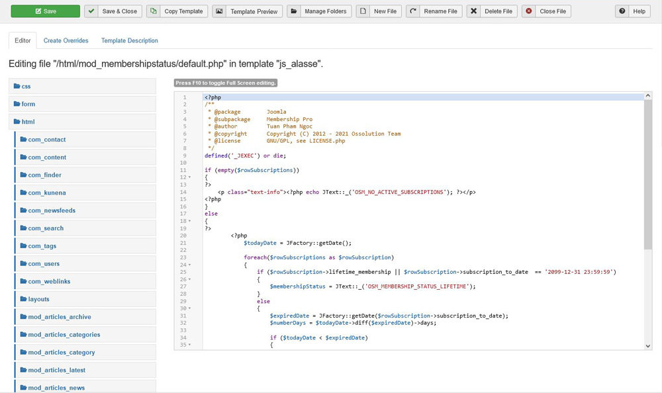Image resolution: width=662 pixels, height=393 pixels.
Task: Collapse code at line 24 arrow
Action: [x=191, y=265]
